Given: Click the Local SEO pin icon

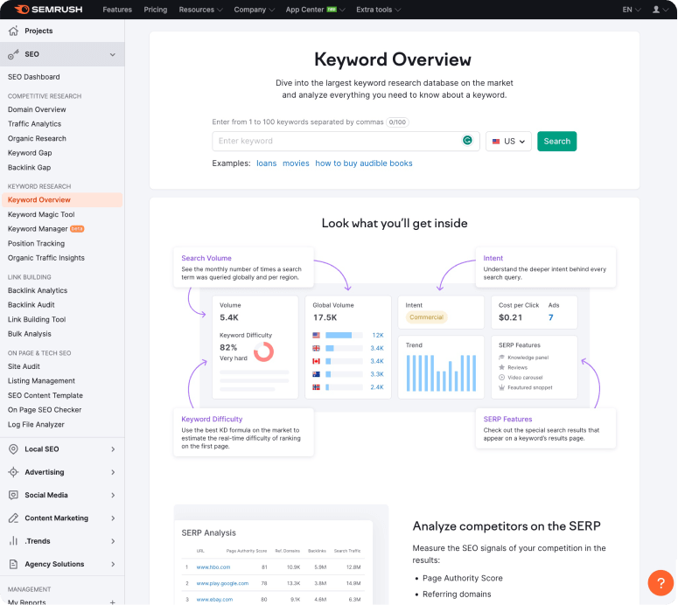Looking at the screenshot, I should (x=13, y=449).
